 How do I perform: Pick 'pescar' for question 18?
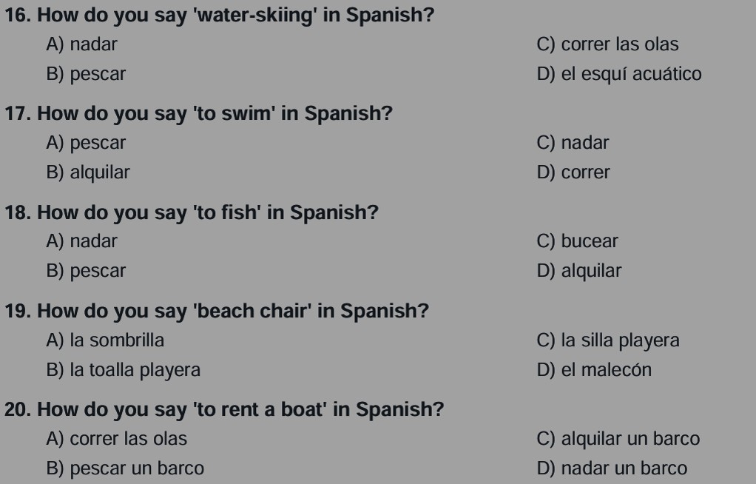click(86, 271)
